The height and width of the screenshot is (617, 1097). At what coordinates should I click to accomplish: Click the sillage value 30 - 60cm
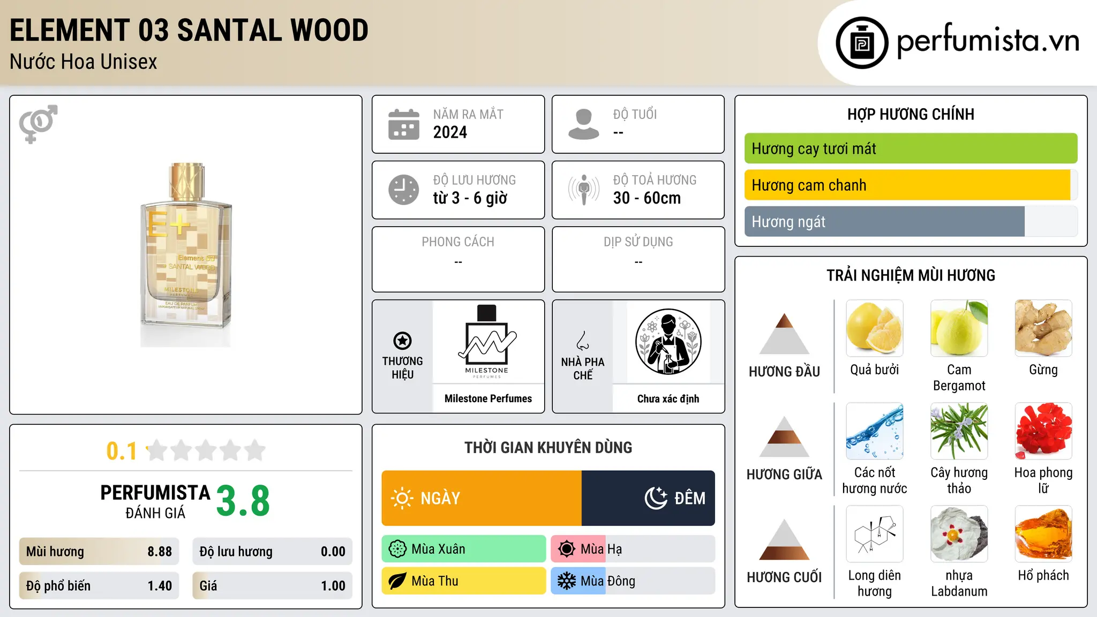647,198
